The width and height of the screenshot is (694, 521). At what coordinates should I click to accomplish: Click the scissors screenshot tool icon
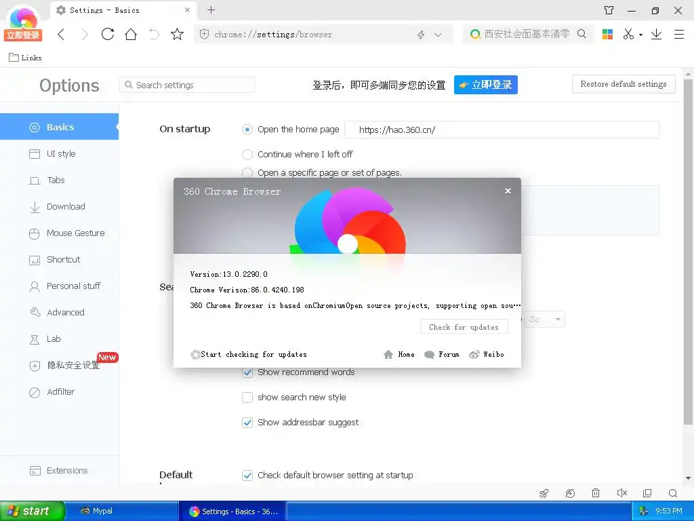628,34
